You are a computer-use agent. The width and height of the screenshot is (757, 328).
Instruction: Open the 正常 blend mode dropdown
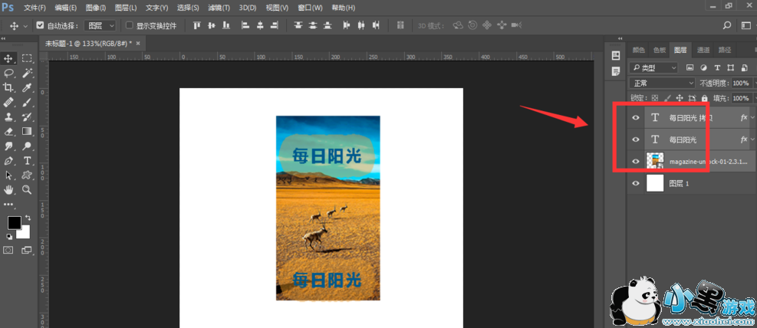pos(662,83)
